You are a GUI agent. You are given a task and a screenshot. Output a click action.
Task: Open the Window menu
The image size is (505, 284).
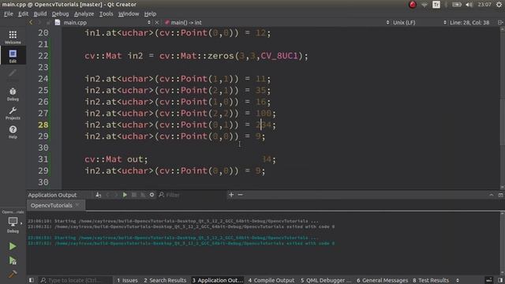coord(129,14)
